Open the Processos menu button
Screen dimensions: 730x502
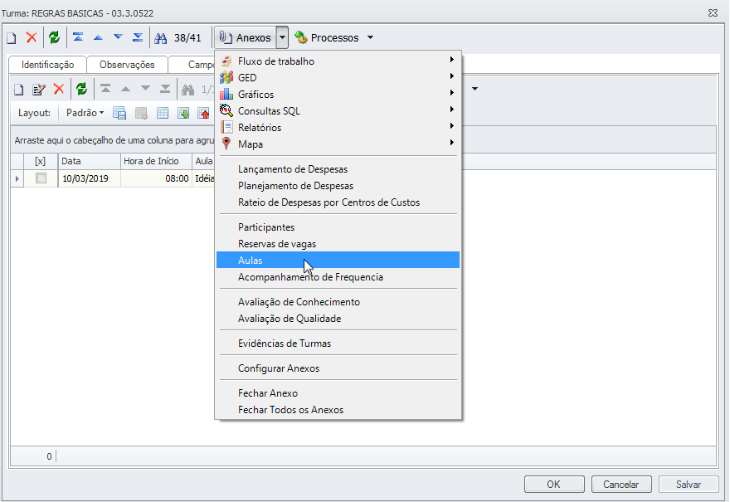[x=327, y=37]
